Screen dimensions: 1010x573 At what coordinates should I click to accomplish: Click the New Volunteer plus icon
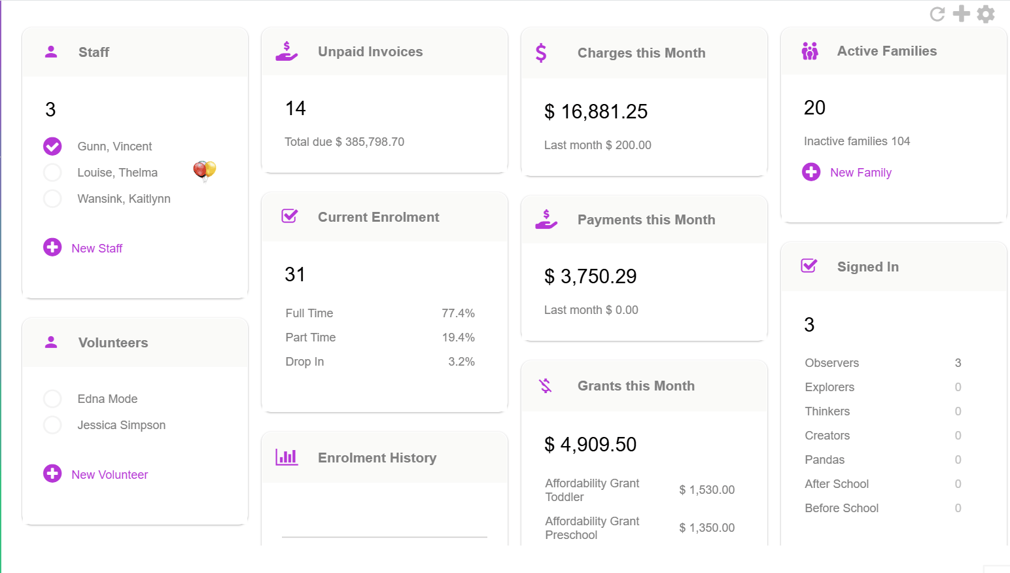pyautogui.click(x=52, y=474)
